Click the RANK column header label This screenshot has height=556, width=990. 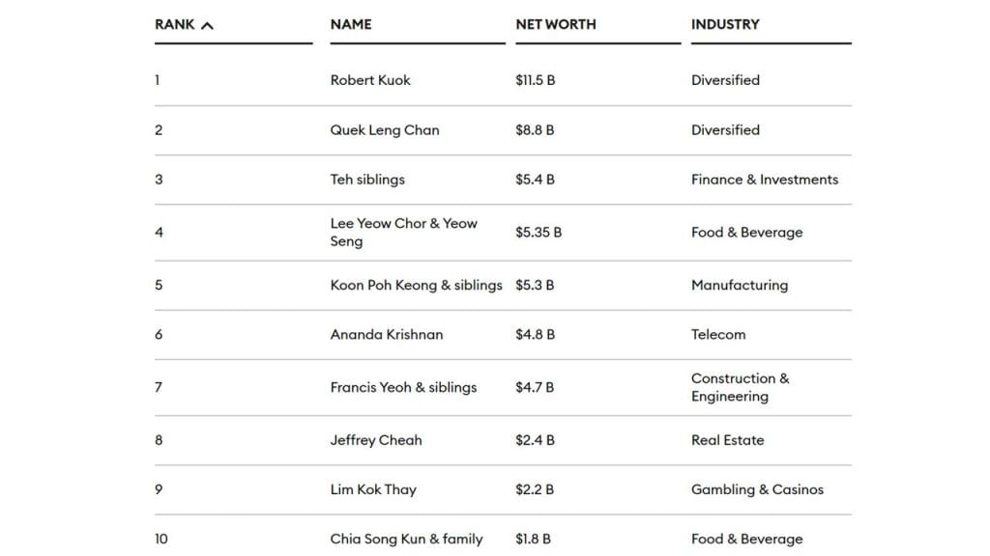175,24
